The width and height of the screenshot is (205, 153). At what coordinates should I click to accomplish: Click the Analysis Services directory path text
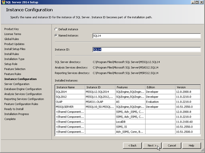pos(125,68)
